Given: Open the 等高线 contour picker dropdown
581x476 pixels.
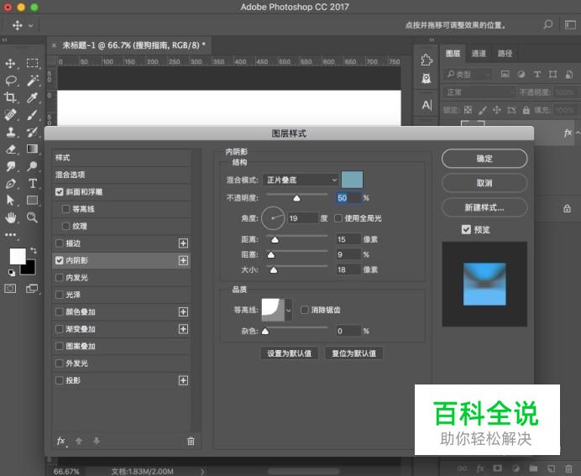Looking at the screenshot, I should point(289,310).
